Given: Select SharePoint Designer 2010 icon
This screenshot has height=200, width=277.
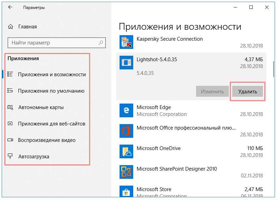Looking at the screenshot, I should click(126, 172).
